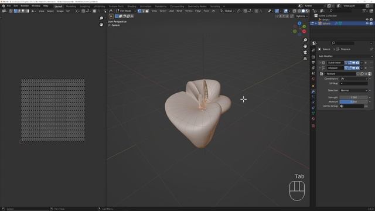
Task: Open the Output properties tab icon
Action: pos(313,63)
